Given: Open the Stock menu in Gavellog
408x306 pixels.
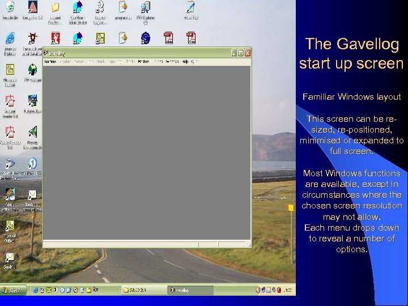Looking at the screenshot, I should [101, 62].
